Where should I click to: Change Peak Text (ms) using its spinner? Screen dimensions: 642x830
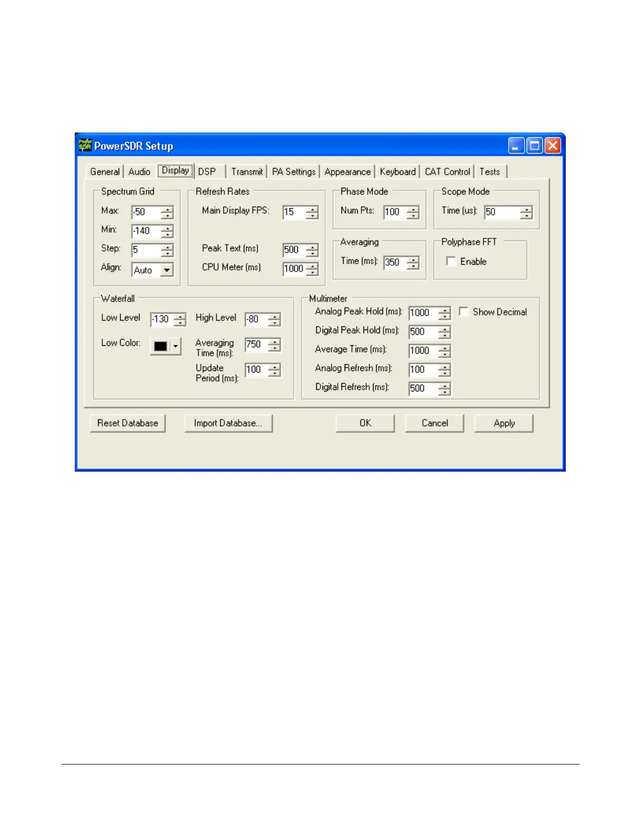(312, 250)
